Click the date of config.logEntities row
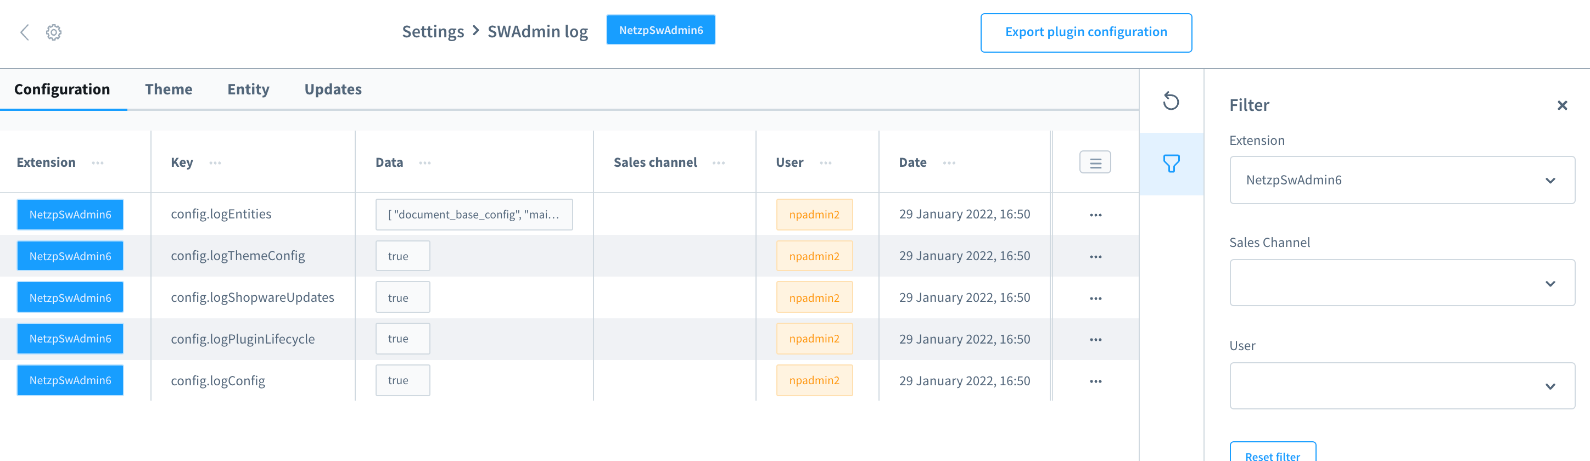The width and height of the screenshot is (1590, 461). 964,214
